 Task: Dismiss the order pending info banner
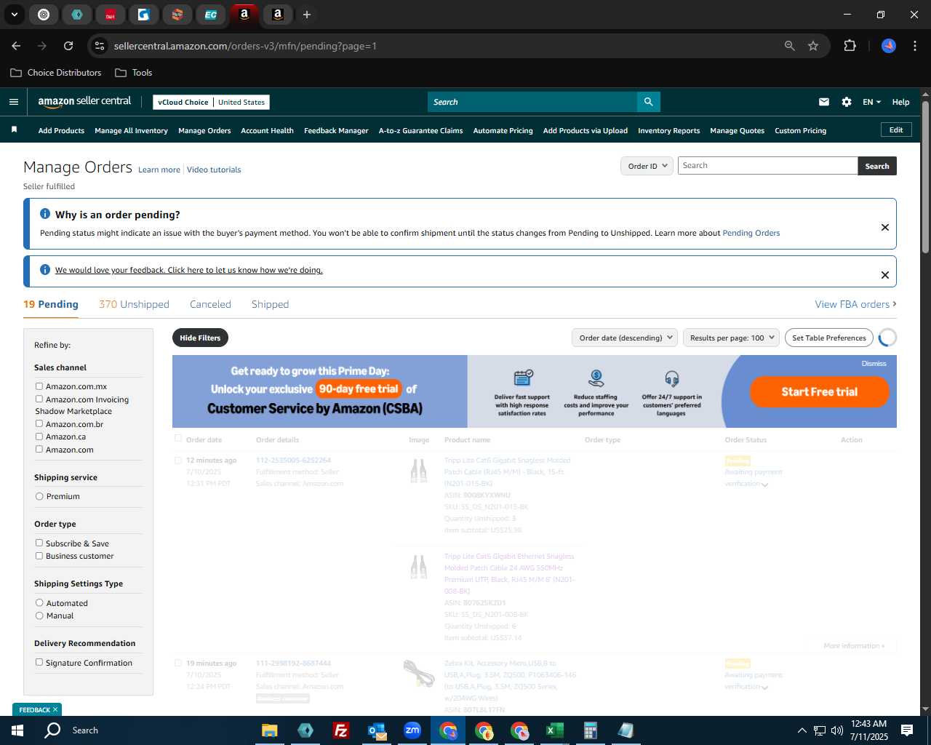[884, 227]
